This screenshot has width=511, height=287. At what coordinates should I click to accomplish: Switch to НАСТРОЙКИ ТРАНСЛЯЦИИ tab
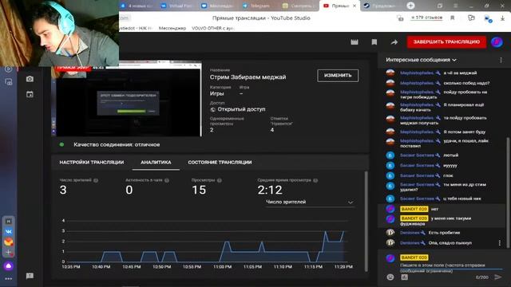coord(92,162)
